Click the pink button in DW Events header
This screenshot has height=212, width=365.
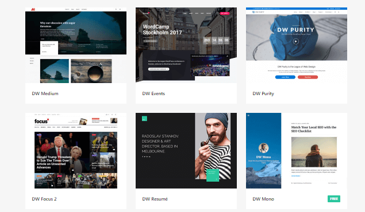225,13
